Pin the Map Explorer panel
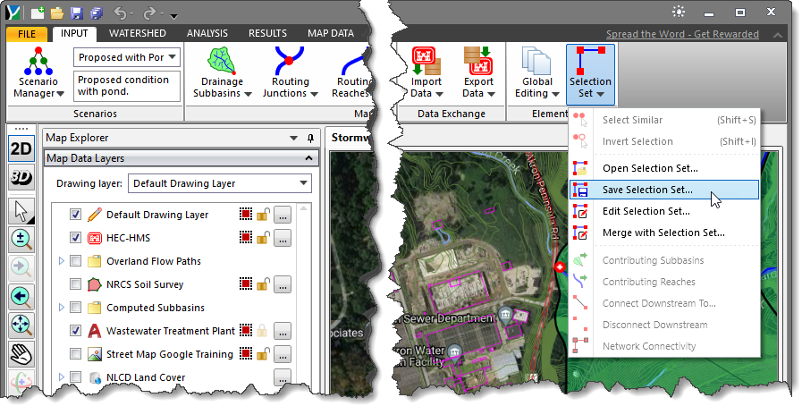802x406 pixels. pyautogui.click(x=310, y=138)
